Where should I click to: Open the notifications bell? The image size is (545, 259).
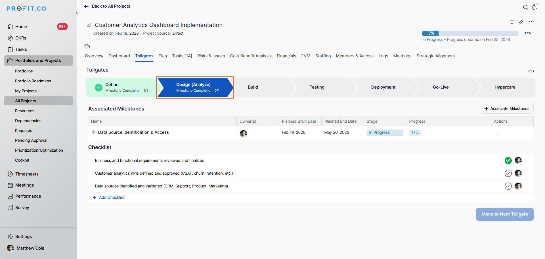(x=534, y=7)
